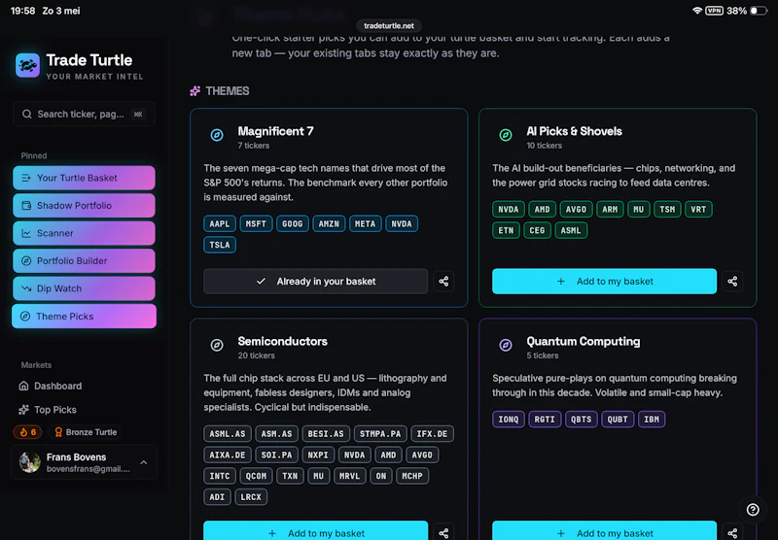Click the ASML ticker chip in AI Picks
The height and width of the screenshot is (540, 778).
coord(571,230)
